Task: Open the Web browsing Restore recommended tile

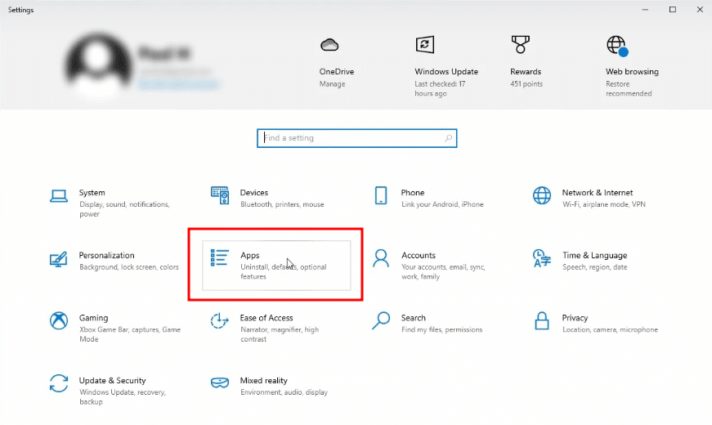Action: [x=630, y=65]
